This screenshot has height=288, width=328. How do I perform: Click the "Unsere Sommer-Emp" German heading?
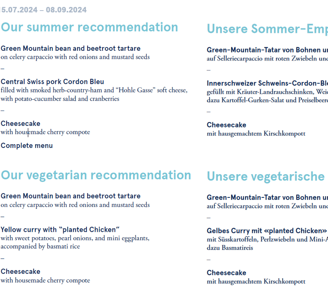tap(268, 29)
